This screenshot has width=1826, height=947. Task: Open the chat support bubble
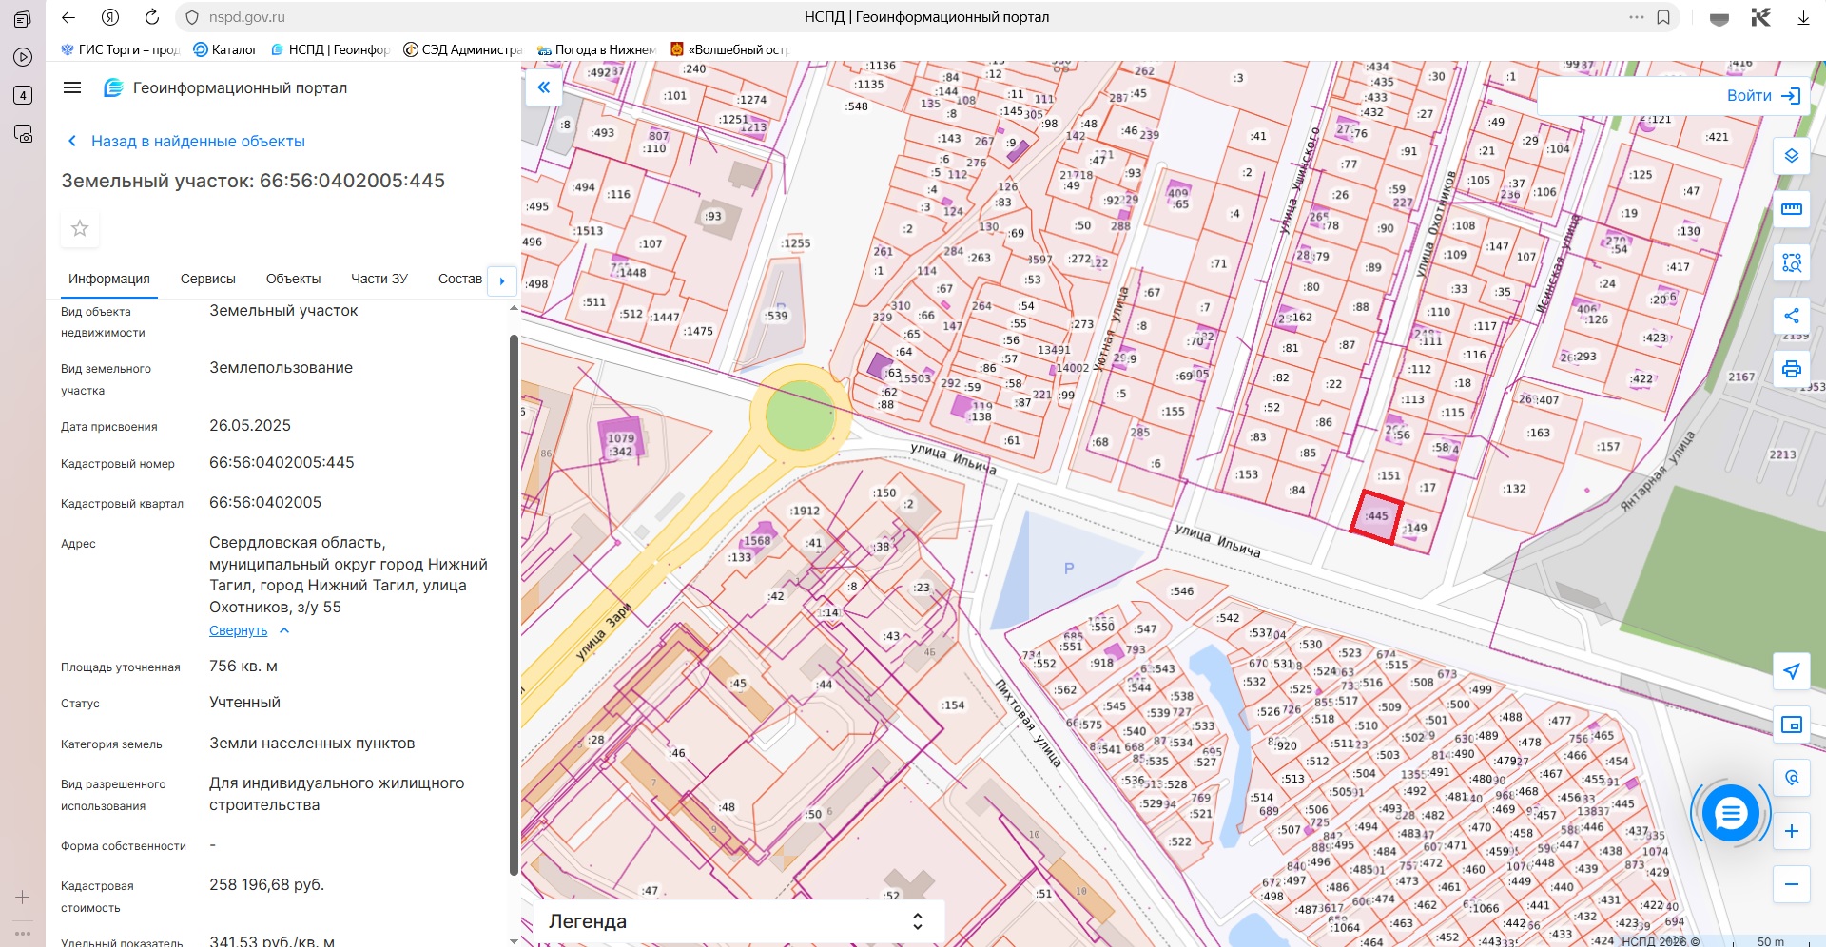point(1730,813)
